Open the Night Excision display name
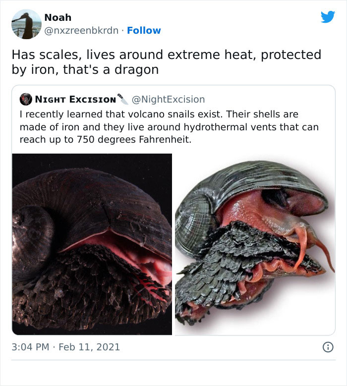The width and height of the screenshot is (347, 386). pyautogui.click(x=75, y=100)
